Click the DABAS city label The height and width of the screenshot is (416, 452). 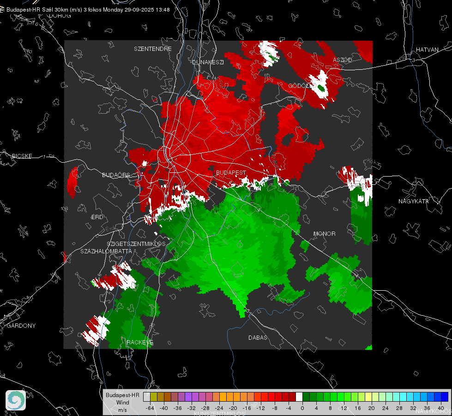coord(258,337)
